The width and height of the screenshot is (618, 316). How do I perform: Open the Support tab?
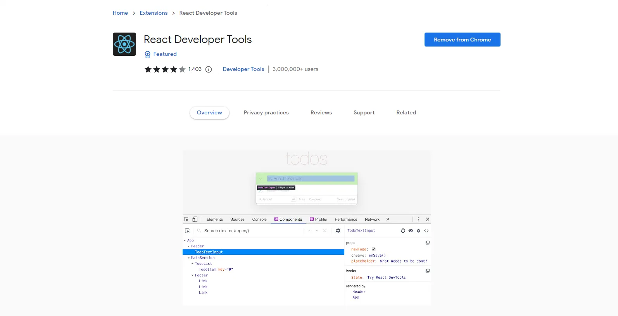click(x=364, y=113)
